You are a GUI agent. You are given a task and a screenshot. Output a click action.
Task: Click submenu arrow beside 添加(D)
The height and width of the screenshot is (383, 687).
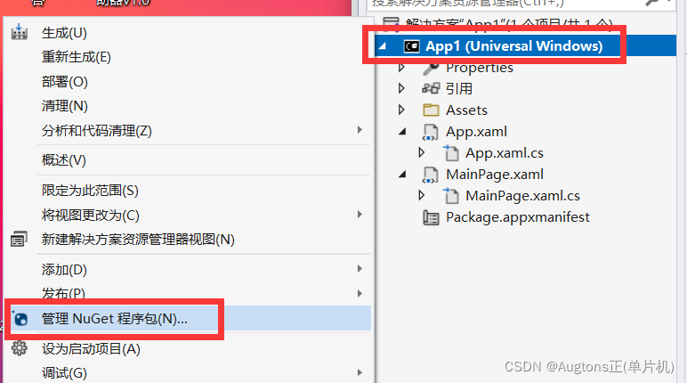pos(360,269)
